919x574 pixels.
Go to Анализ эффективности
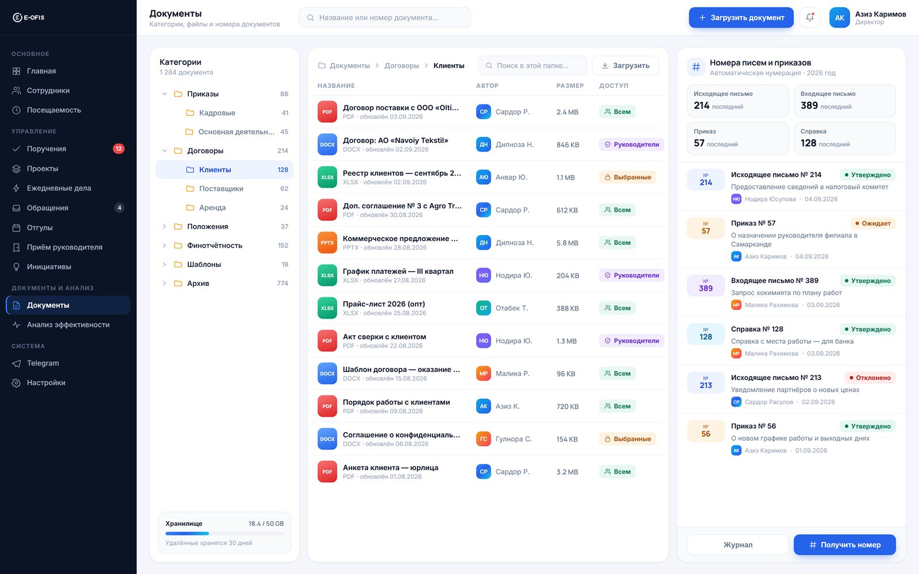[x=68, y=325]
